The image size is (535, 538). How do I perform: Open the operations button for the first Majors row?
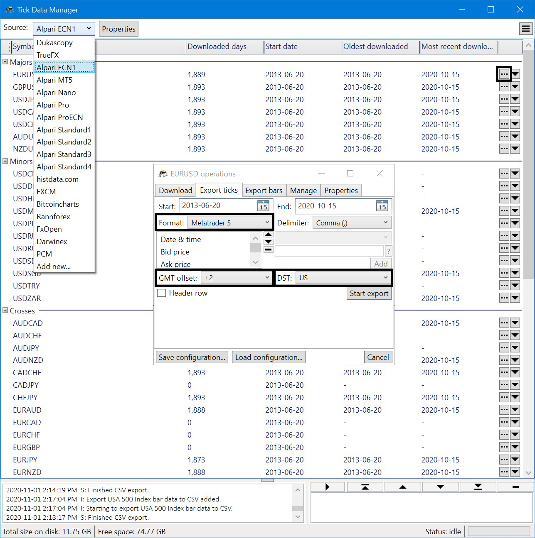tap(504, 74)
